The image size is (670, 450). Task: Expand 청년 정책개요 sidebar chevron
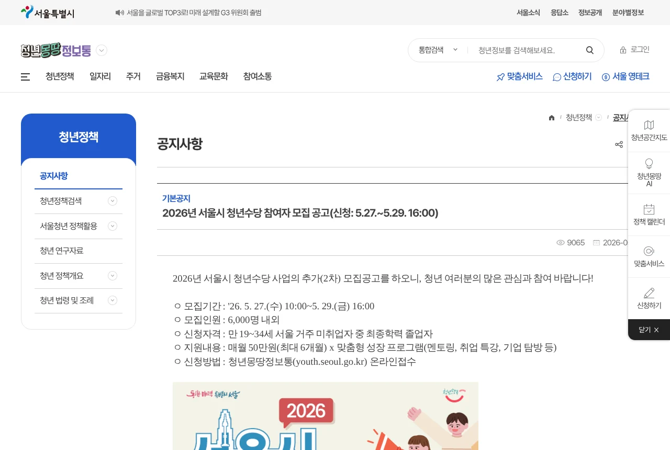tap(113, 276)
